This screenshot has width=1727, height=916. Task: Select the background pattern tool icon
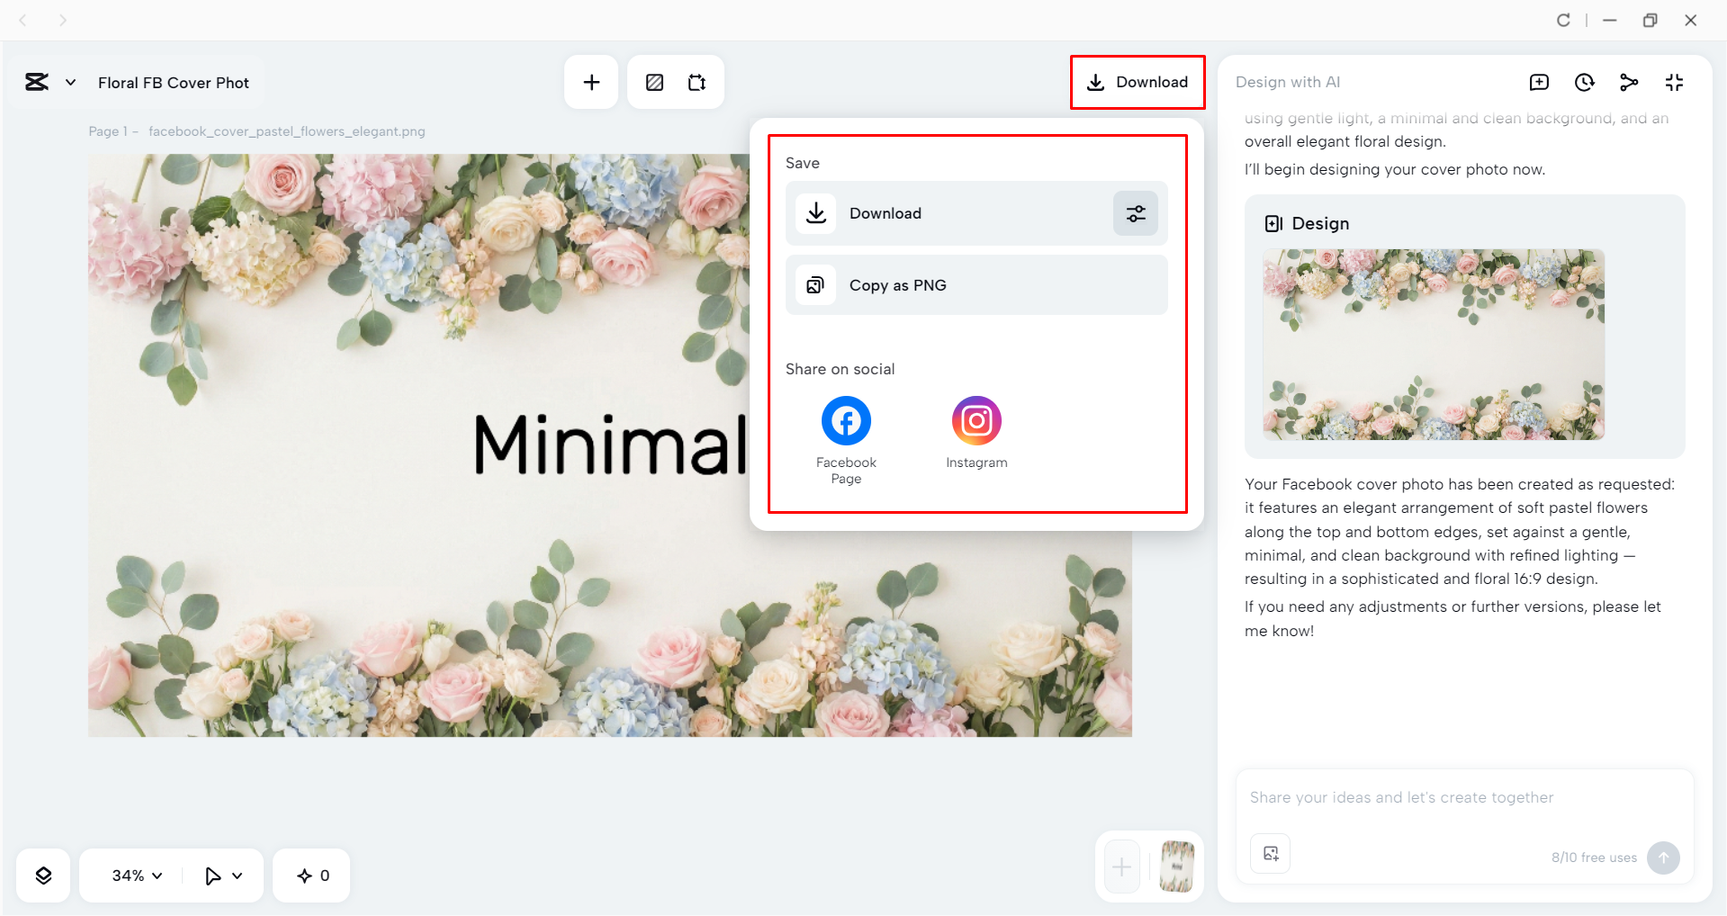[x=655, y=83]
